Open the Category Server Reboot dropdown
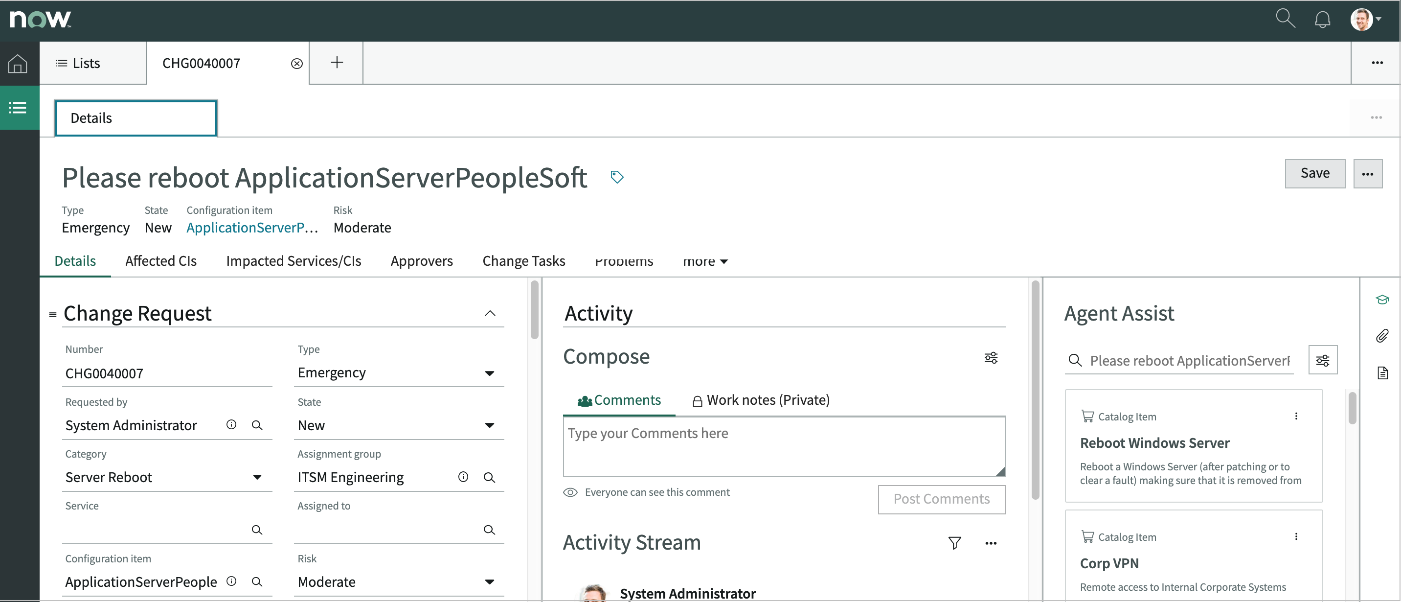Image resolution: width=1401 pixels, height=602 pixels. (x=167, y=477)
